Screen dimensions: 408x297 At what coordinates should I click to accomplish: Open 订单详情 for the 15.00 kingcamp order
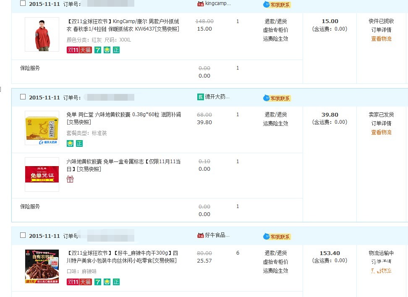381,30
